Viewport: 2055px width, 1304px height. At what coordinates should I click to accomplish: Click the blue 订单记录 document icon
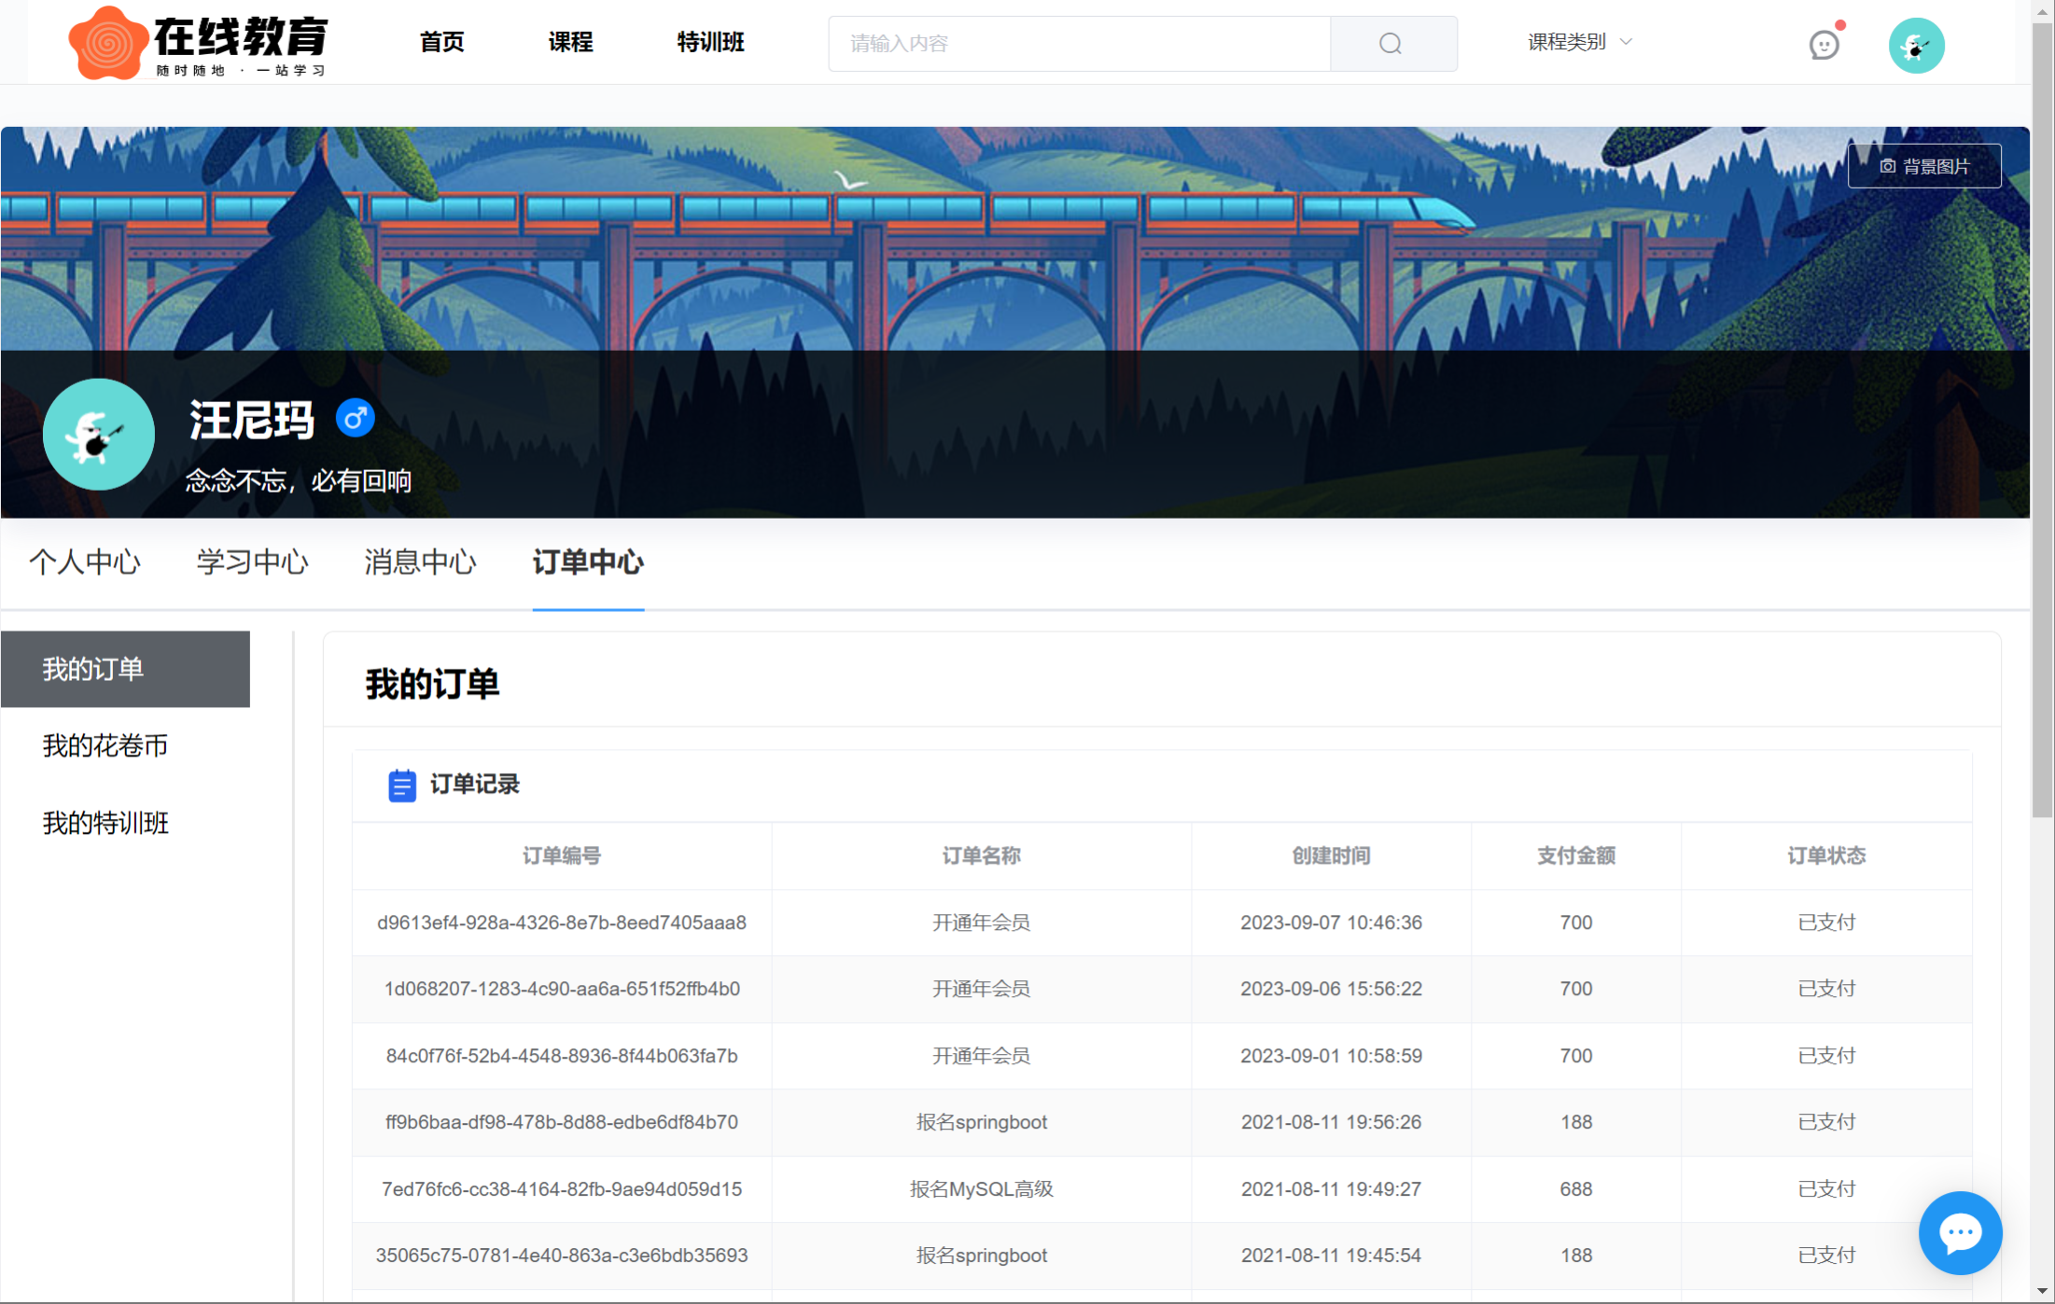coord(401,785)
